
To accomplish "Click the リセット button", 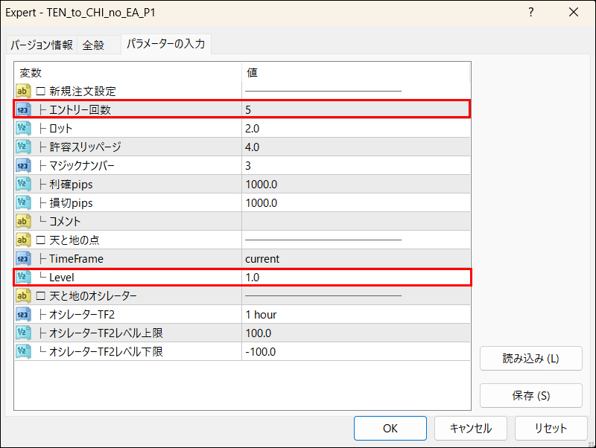I will coord(551,428).
